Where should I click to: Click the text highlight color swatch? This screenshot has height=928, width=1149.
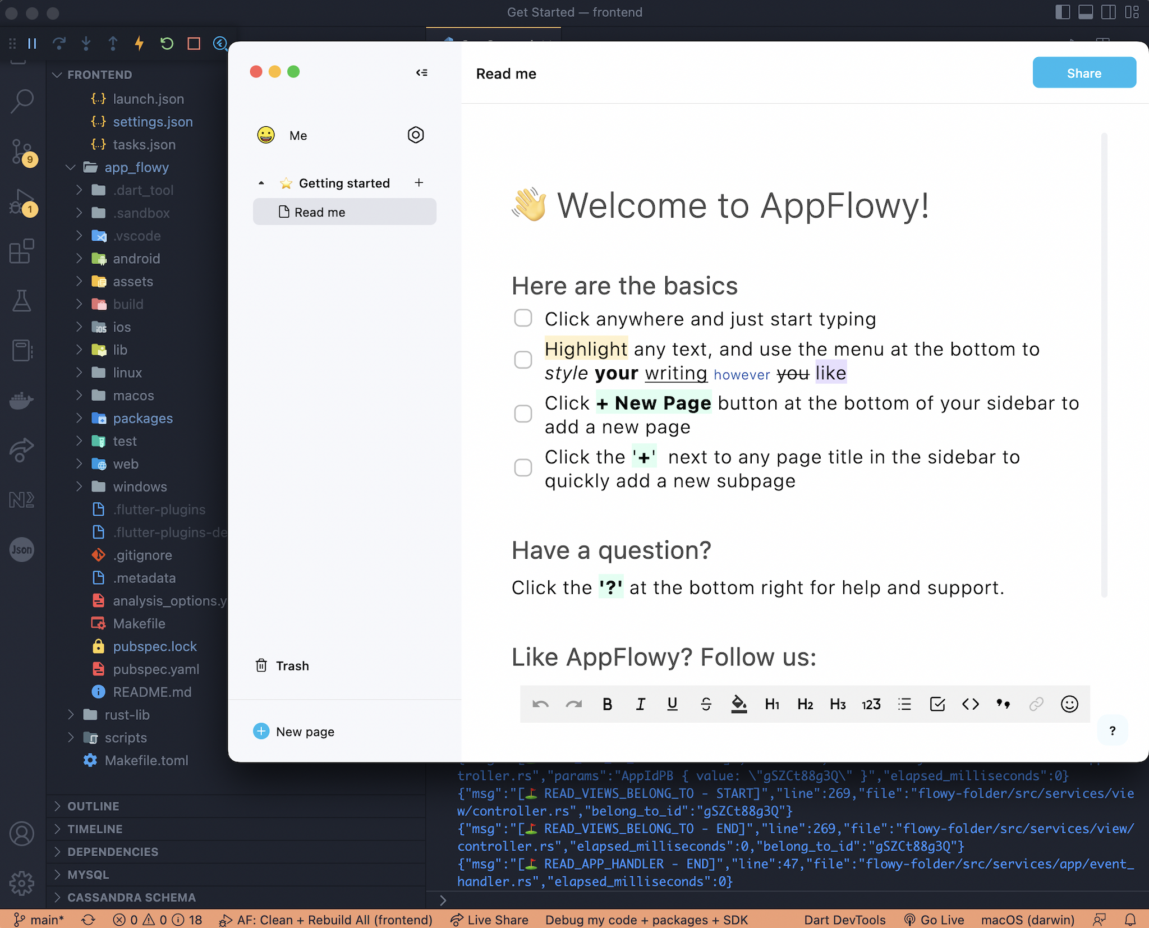coord(738,704)
